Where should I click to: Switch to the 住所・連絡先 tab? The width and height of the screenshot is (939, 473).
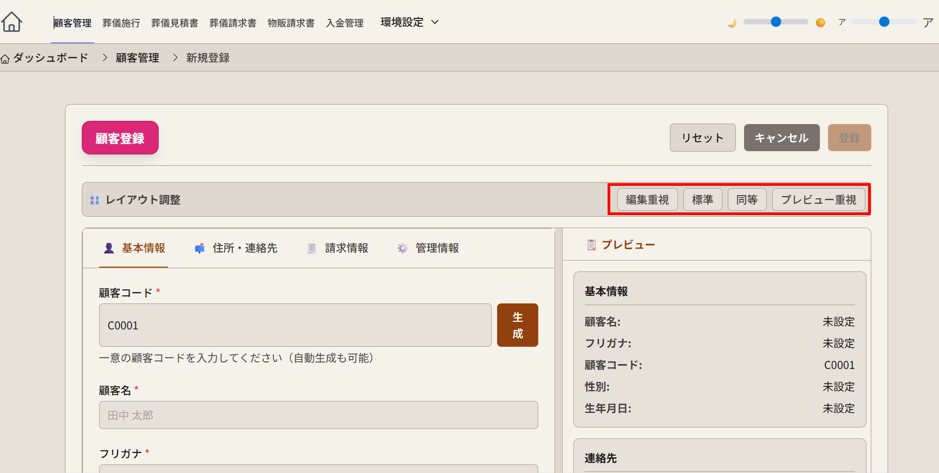tap(236, 248)
